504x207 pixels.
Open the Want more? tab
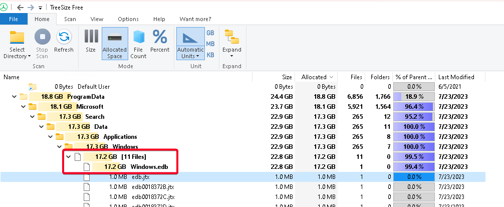click(x=195, y=19)
